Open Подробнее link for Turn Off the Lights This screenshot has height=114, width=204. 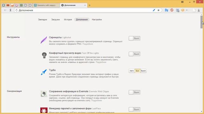[x=101, y=62]
